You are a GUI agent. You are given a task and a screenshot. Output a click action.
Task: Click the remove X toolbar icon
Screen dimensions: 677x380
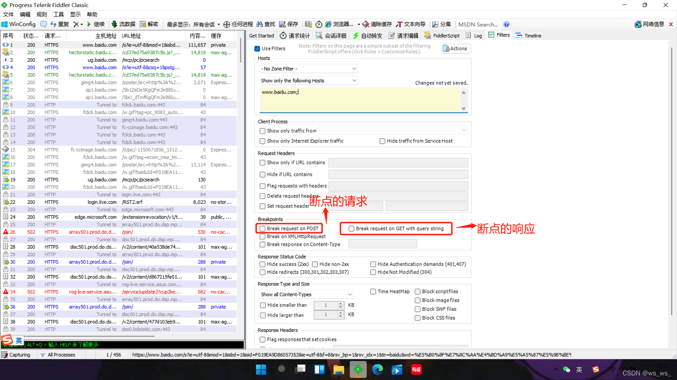coord(76,24)
